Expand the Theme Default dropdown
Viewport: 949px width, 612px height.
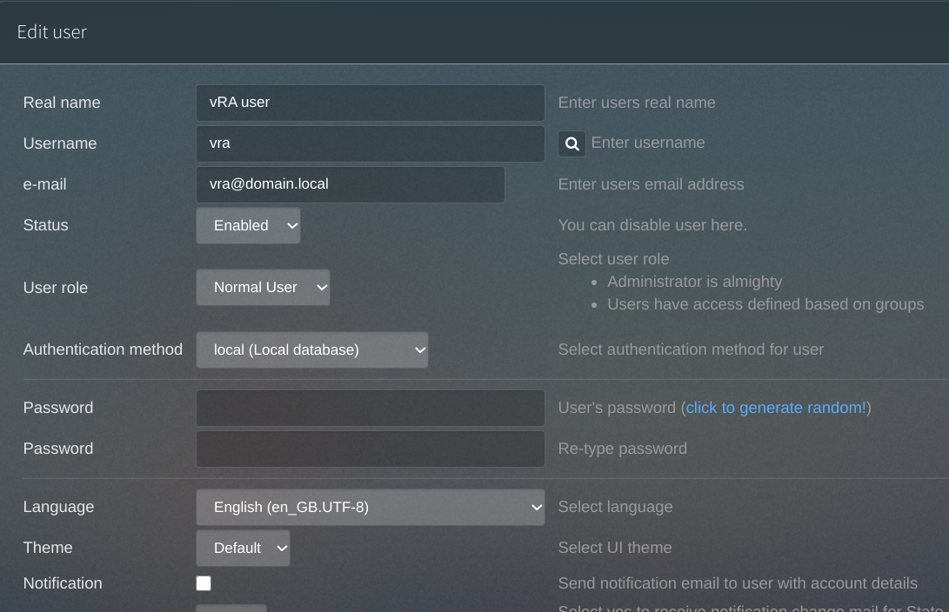(x=243, y=548)
